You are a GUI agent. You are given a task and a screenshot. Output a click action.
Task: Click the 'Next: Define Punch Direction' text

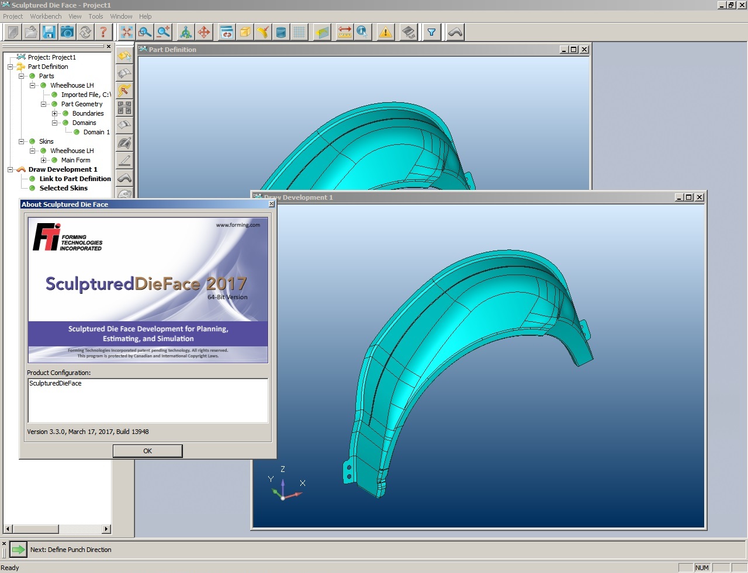tap(71, 550)
